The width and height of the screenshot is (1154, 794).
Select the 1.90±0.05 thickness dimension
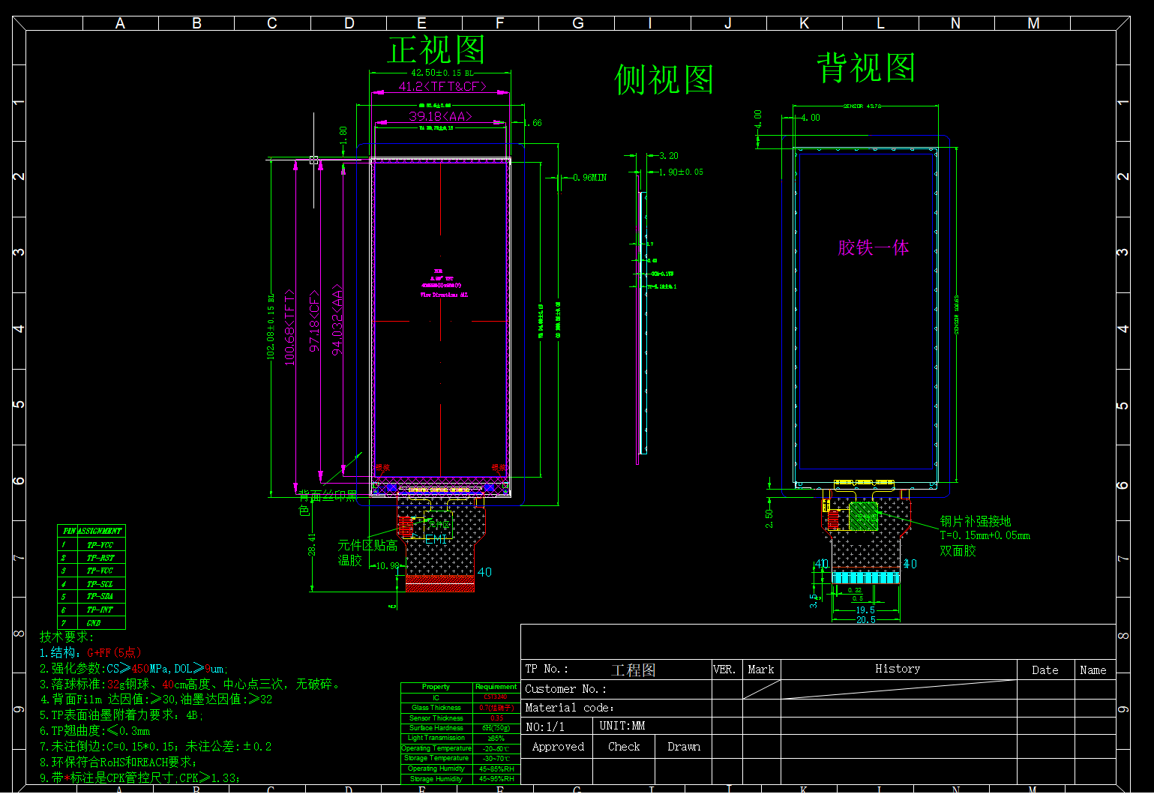(681, 172)
